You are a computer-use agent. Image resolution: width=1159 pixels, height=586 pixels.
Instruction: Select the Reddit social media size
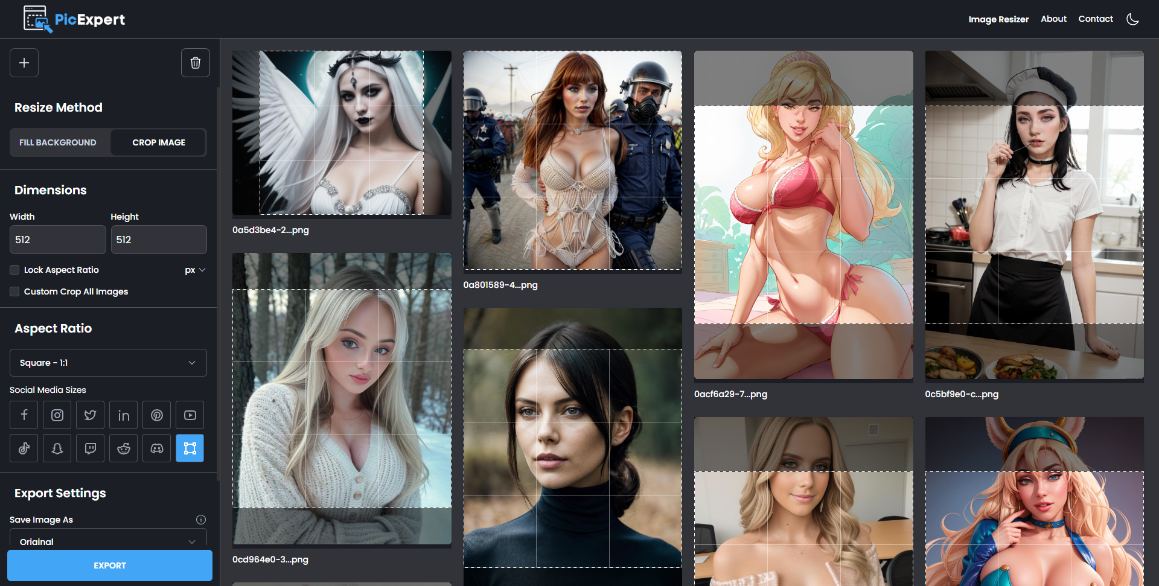(124, 448)
